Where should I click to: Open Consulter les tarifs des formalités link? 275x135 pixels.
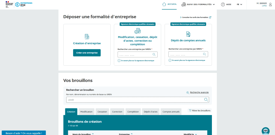[x=196, y=17]
